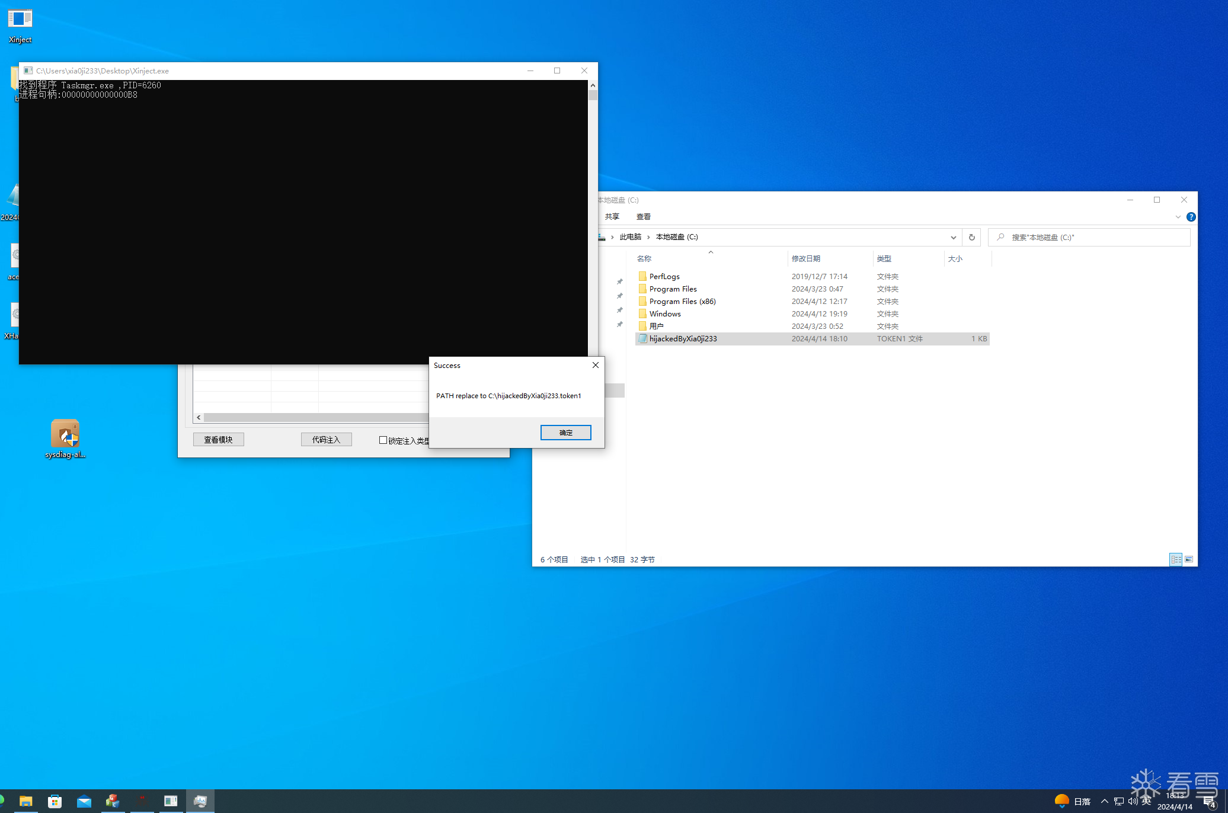Viewport: 1228px width, 813px height.
Task: Click 确定 in the Success dialog
Action: [565, 433]
